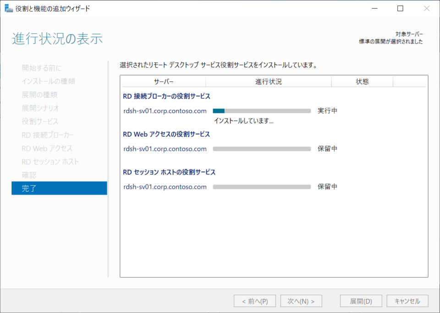This screenshot has height=313, width=440.
Task: Click RD 接続ブローカーの役割サービス heading
Action: (167, 96)
